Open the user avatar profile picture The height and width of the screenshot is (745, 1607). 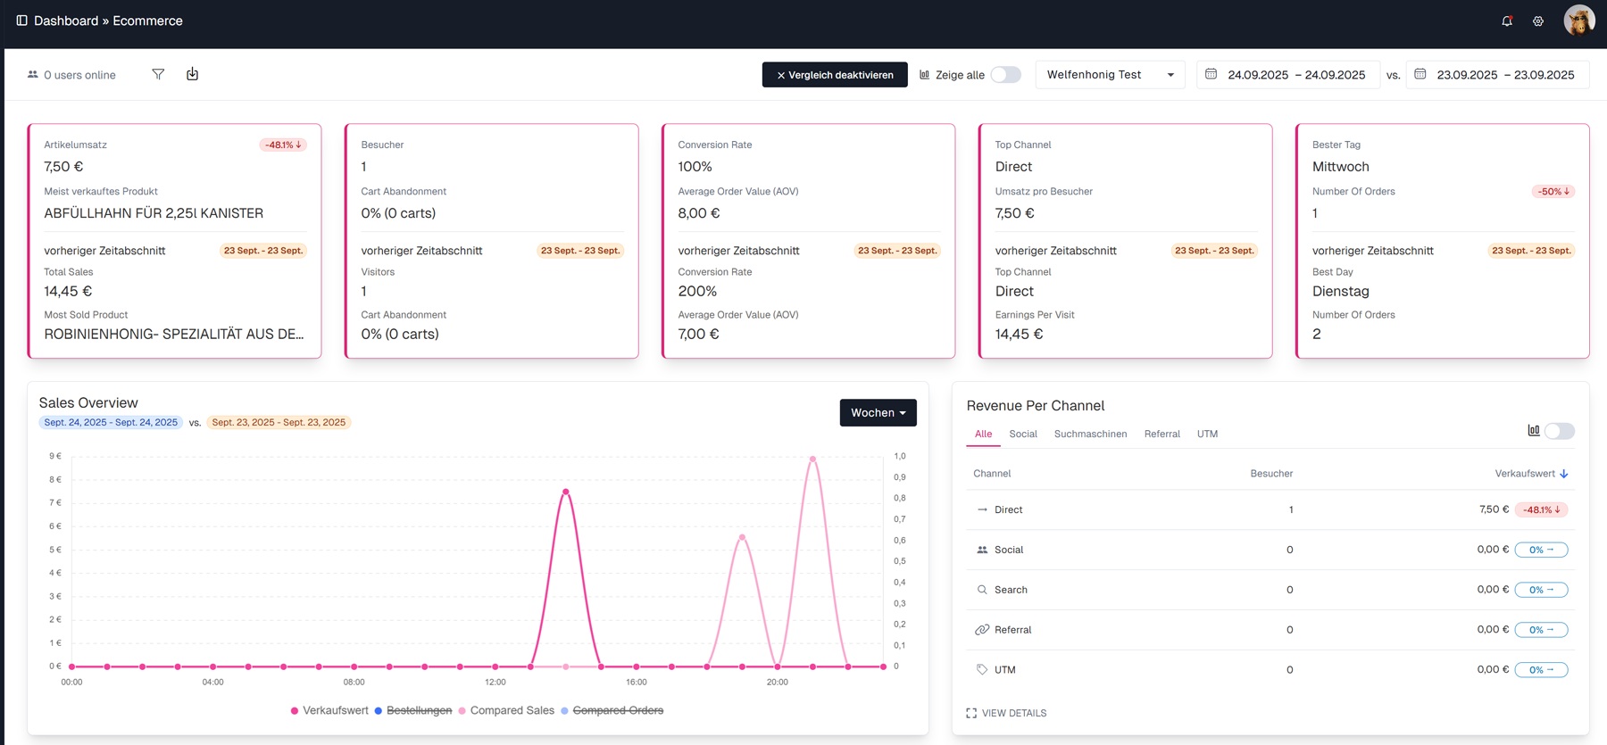point(1578,21)
